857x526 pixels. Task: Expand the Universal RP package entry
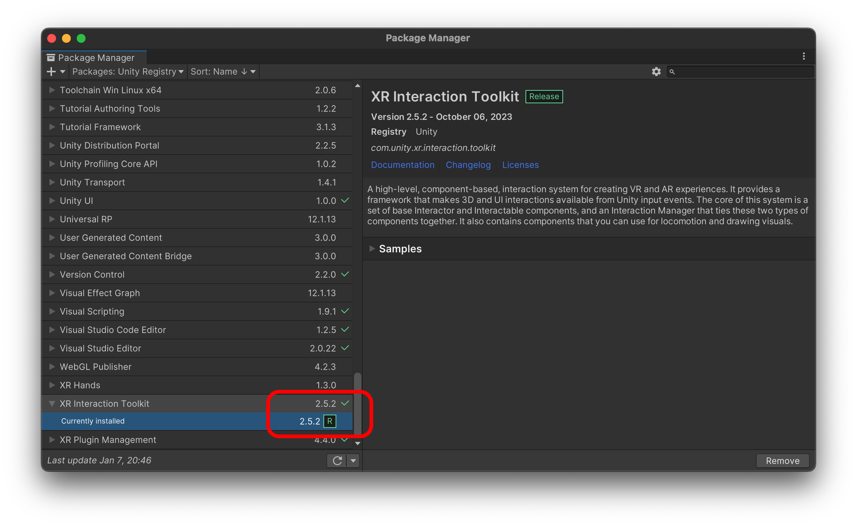[x=52, y=219]
